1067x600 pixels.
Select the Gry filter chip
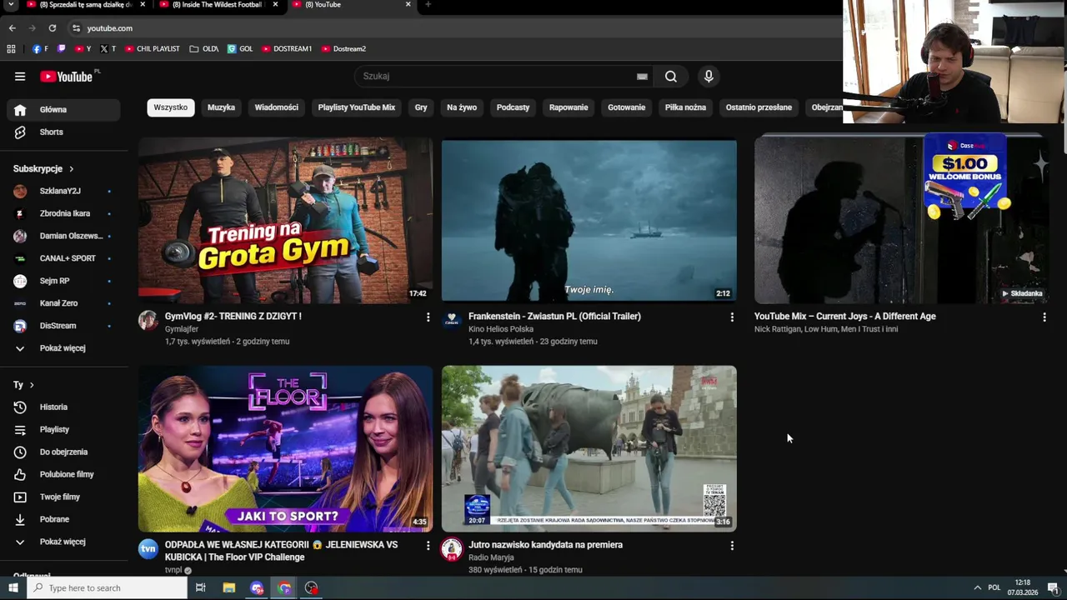coord(421,107)
